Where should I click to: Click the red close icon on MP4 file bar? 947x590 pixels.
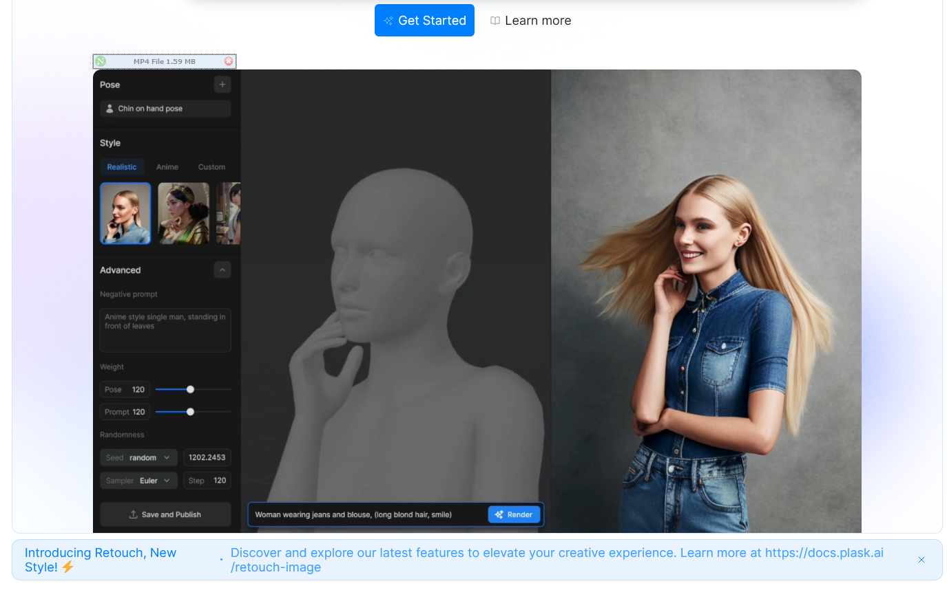pos(229,62)
